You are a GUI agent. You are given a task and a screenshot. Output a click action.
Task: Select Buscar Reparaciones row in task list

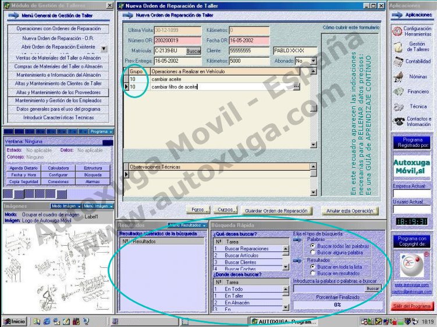248,249
